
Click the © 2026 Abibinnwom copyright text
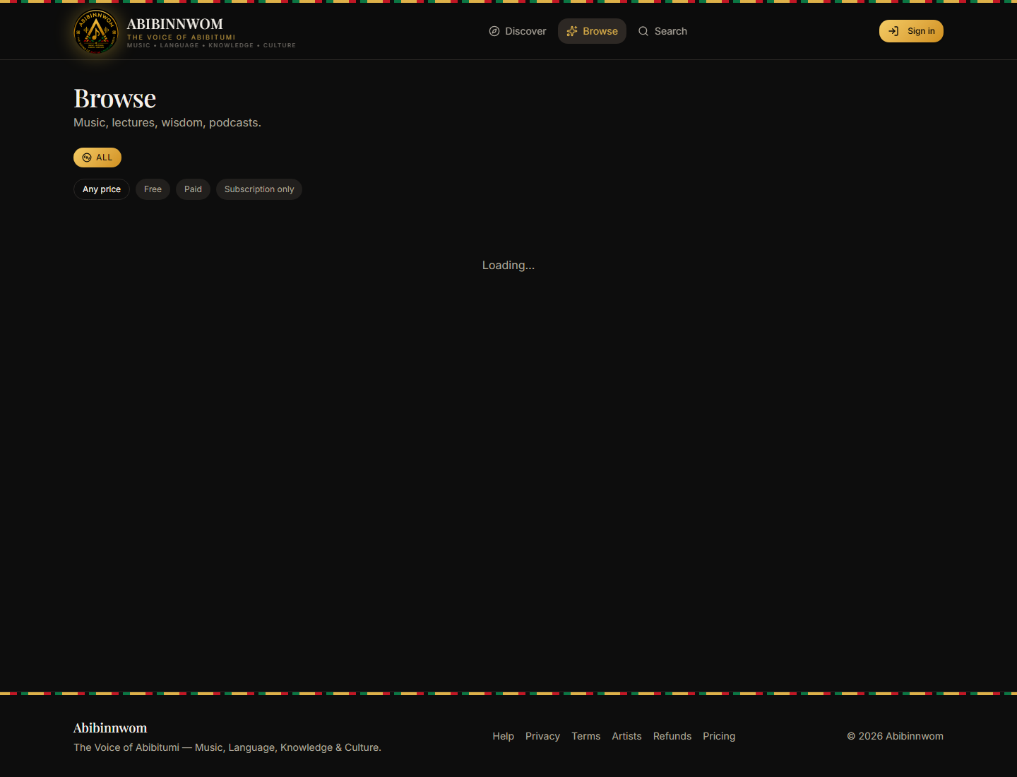(x=895, y=736)
